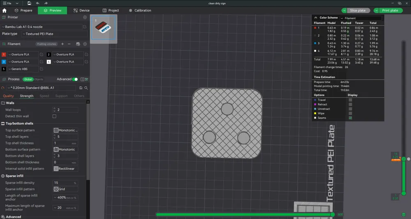The width and height of the screenshot is (411, 219).
Task: Open the Sparse infill pattern Grid dropdown
Action: coord(65,189)
